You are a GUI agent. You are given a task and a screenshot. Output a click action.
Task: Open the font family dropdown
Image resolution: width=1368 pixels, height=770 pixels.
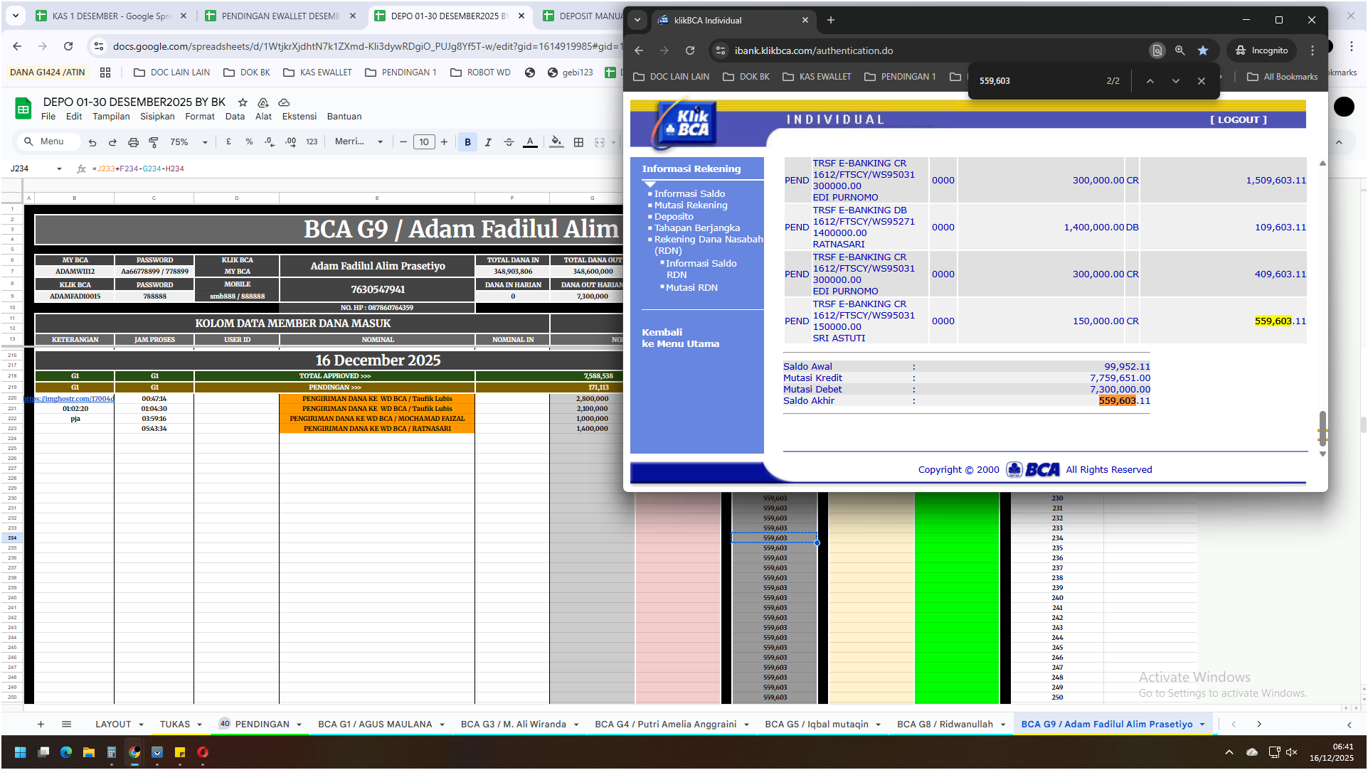point(359,142)
